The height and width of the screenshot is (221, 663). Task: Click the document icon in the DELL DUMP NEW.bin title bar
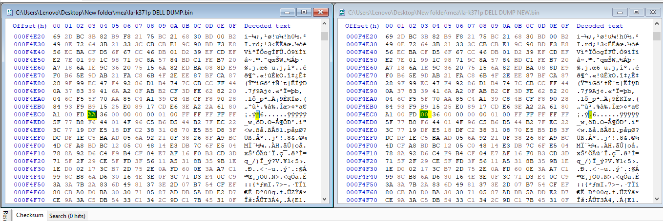click(x=342, y=12)
